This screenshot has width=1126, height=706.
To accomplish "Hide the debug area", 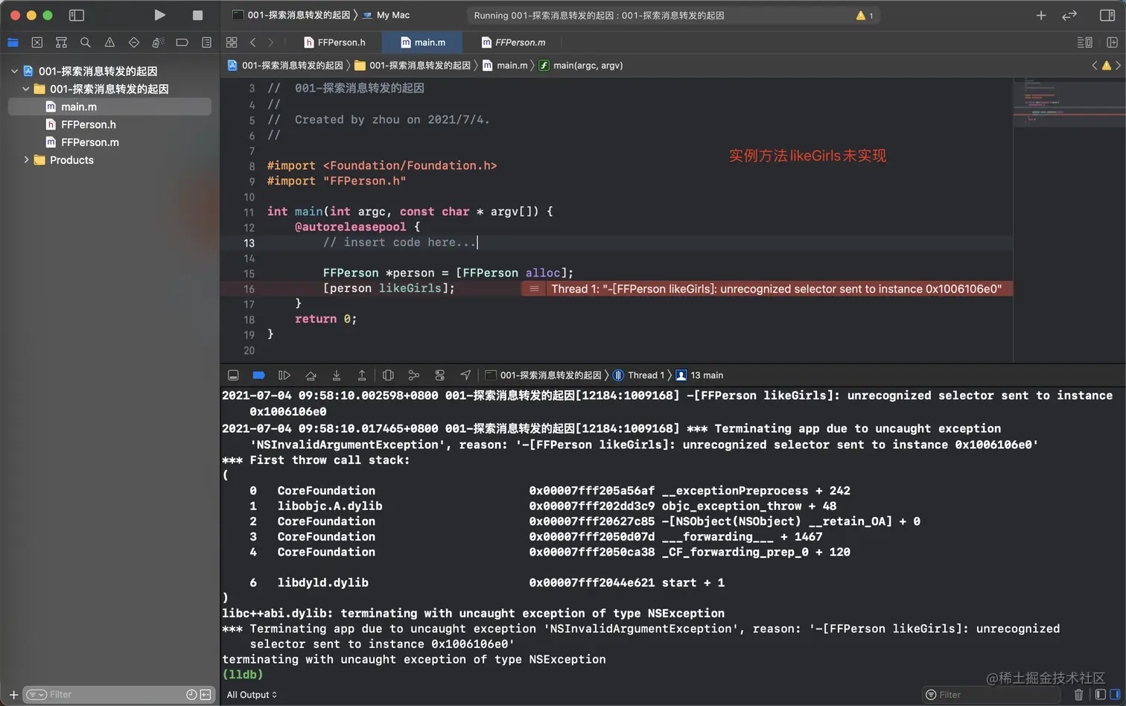I will [233, 375].
